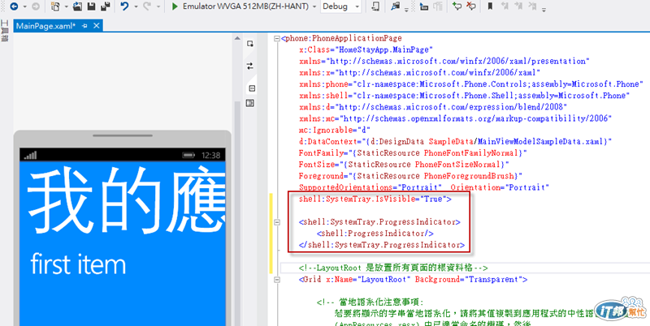This screenshot has height=326, width=650.
Task: Start debugging with green play button
Action: click(x=175, y=6)
